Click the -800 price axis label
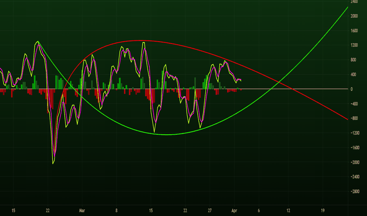This screenshot has width=367, height=216. [354, 118]
